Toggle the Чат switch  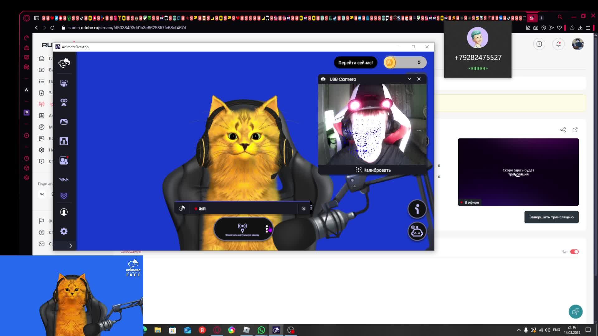(x=574, y=252)
